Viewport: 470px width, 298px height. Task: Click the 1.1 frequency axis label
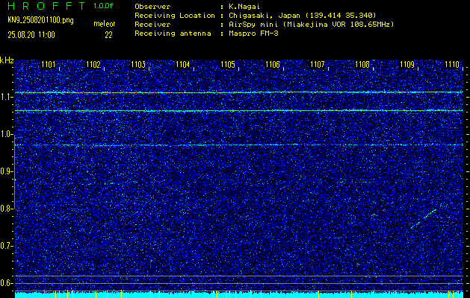click(x=5, y=97)
